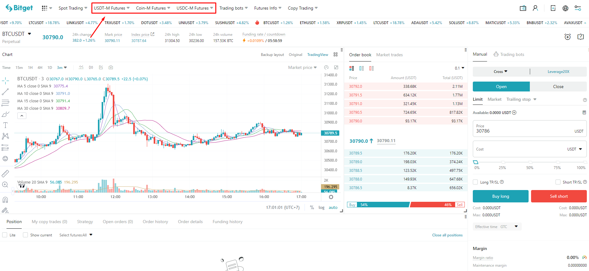Viewport: 589px width, 271px height.
Task: Open the 0.1 order book depth dropdown
Action: [459, 68]
